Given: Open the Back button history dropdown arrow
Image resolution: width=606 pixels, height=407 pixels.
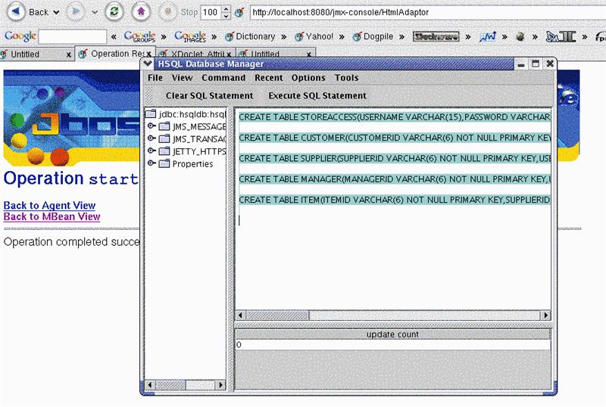Looking at the screenshot, I should [57, 13].
